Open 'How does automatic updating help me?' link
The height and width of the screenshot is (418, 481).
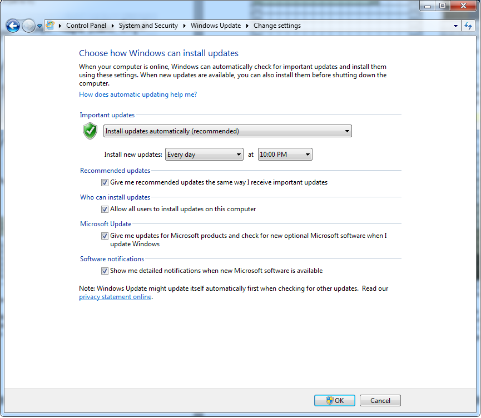(x=138, y=94)
